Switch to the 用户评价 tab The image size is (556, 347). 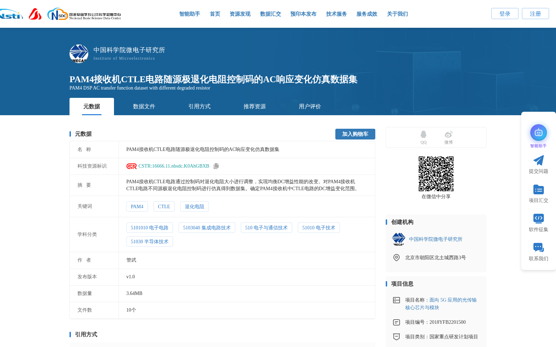pos(310,107)
